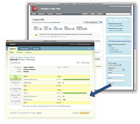This screenshot has width=140, height=124.
Task: Open the James Lingk latest comment link
Action: pos(53,37)
